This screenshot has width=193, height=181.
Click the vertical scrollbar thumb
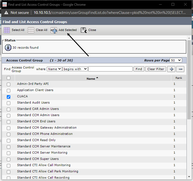[189, 80]
